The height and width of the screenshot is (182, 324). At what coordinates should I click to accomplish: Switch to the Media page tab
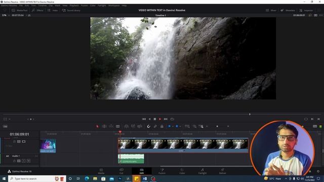[x=101, y=171]
